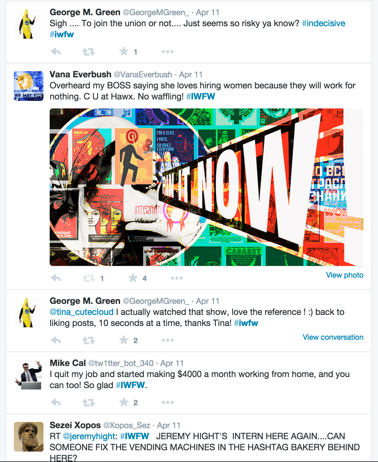
Task: Reply to George's union tweet
Action: point(56,52)
